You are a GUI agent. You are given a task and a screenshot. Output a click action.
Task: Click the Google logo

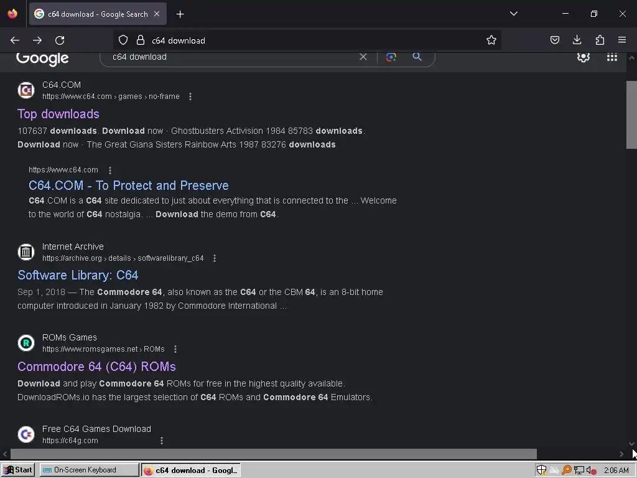[43, 59]
